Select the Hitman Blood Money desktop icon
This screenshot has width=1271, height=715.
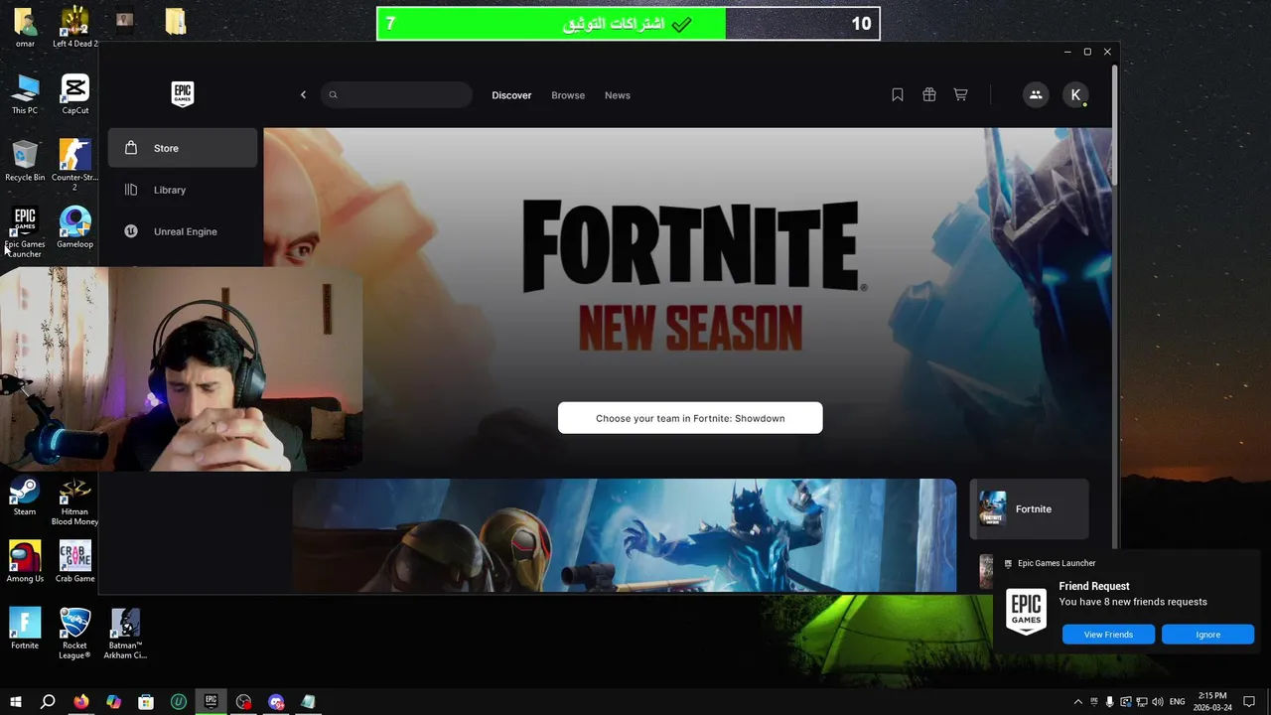click(x=74, y=501)
